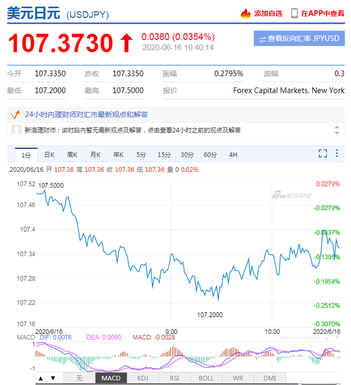Screen dimensions: 351x385
Task: Click the current price 107.3730
Action: pos(61,43)
